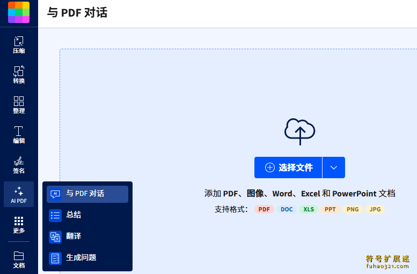Click the Smallpdf colorful logo

(x=19, y=12)
